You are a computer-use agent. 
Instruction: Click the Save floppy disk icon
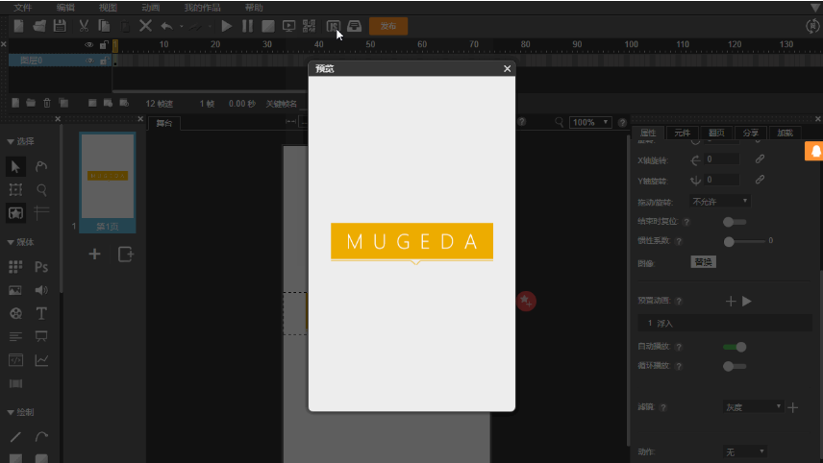point(60,26)
